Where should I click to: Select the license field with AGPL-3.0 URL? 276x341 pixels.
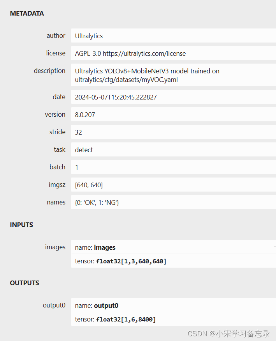pyautogui.click(x=174, y=53)
